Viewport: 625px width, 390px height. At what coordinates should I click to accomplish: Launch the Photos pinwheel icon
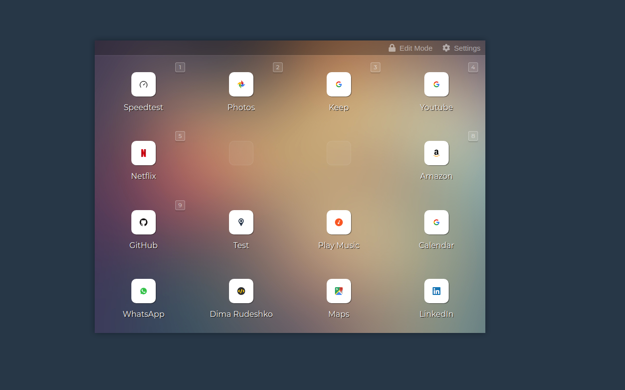(x=241, y=84)
